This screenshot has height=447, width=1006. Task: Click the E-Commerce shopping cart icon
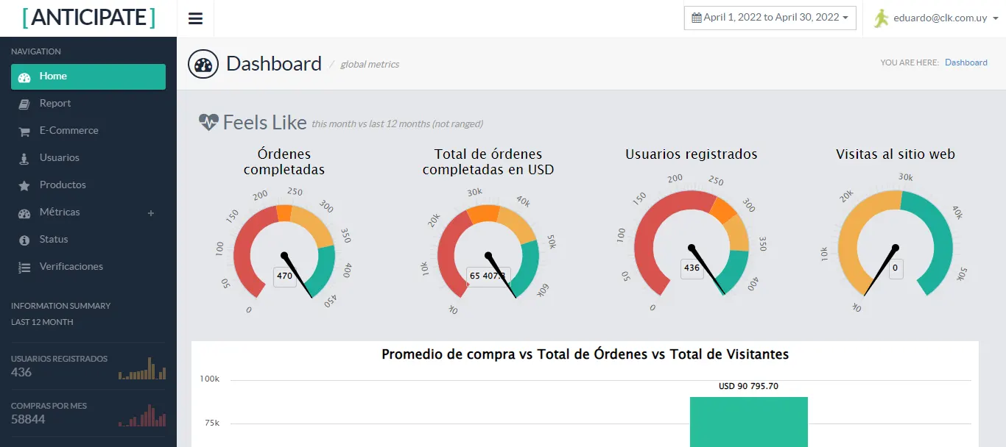point(24,131)
